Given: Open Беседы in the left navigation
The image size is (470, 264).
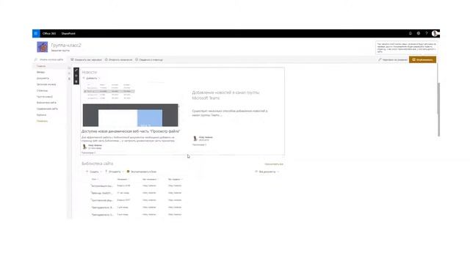Looking at the screenshot, I should [41, 72].
